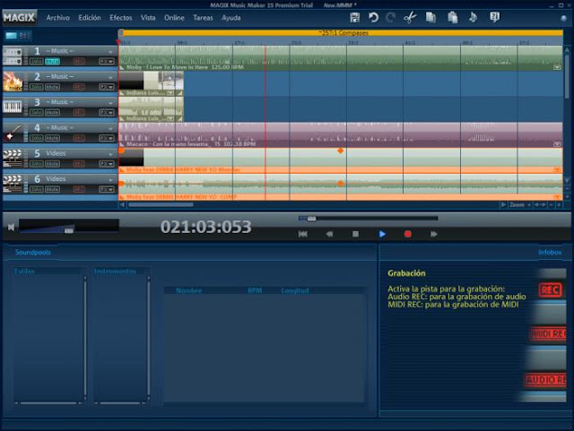Click the AUDIO REC button in Infobox
This screenshot has width=574, height=431.
pos(545,380)
